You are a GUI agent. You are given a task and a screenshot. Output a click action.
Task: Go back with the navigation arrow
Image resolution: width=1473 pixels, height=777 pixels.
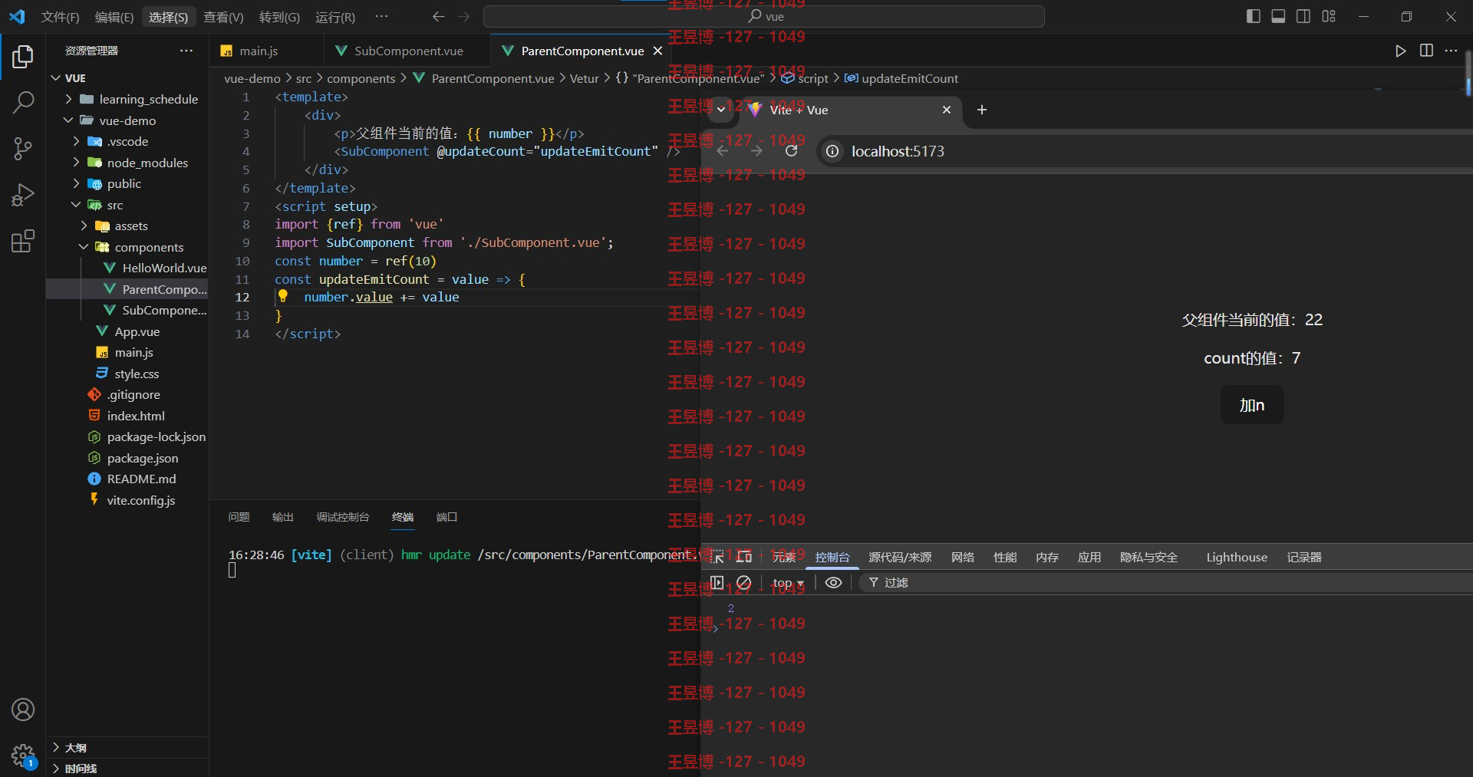pos(438,16)
